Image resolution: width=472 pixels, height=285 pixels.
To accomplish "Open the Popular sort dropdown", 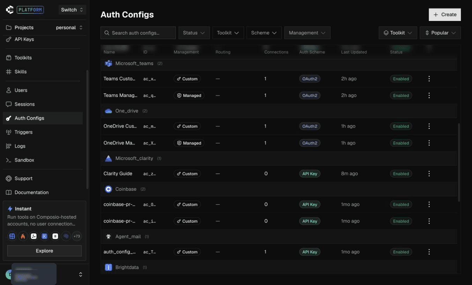I will click(x=440, y=33).
